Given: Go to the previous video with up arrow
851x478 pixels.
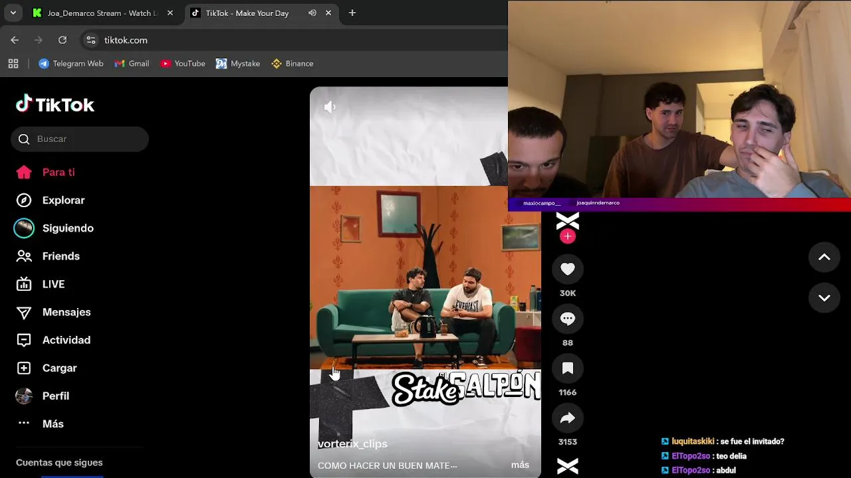Looking at the screenshot, I should (x=824, y=258).
